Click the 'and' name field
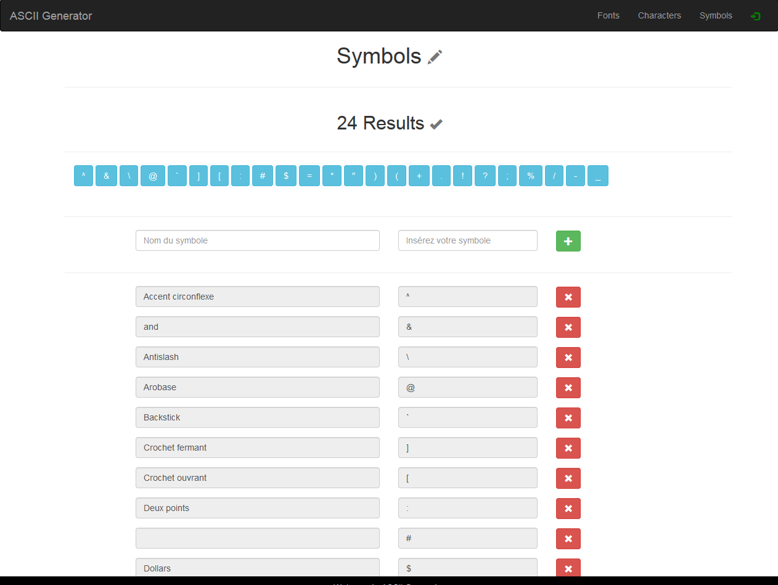The image size is (778, 585). click(x=258, y=327)
